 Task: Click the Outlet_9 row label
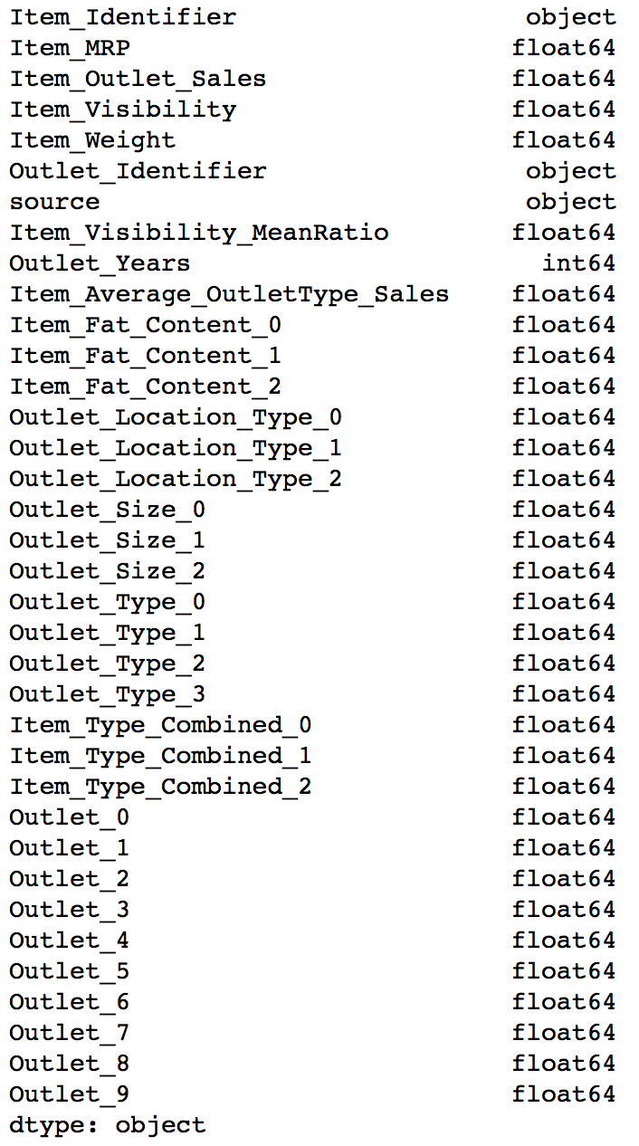(70, 1094)
